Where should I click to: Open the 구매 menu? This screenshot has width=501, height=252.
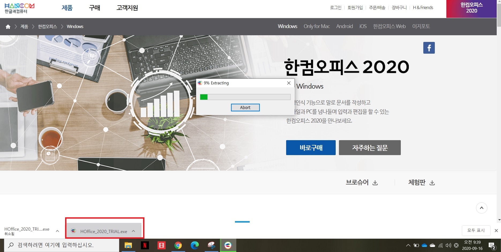pyautogui.click(x=95, y=8)
